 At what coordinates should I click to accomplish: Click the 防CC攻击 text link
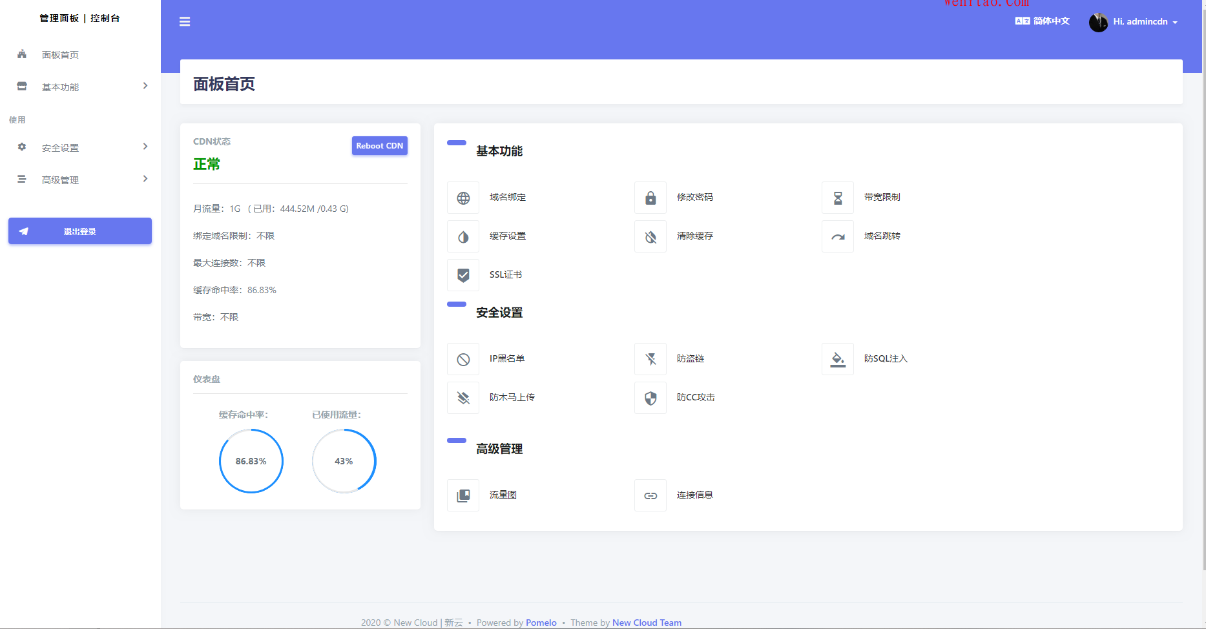point(696,398)
